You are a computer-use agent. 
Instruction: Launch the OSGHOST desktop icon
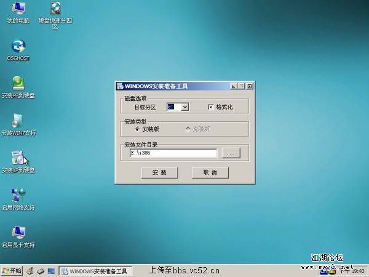tap(18, 50)
